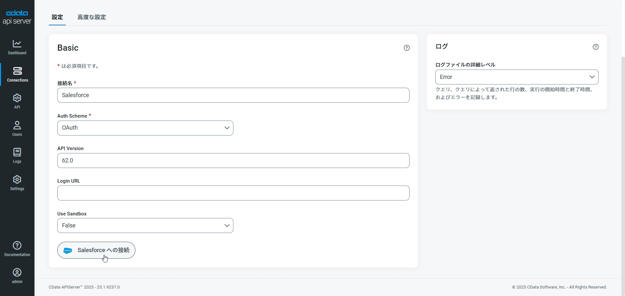Click the API Version input field
The image size is (625, 296).
[x=233, y=161]
